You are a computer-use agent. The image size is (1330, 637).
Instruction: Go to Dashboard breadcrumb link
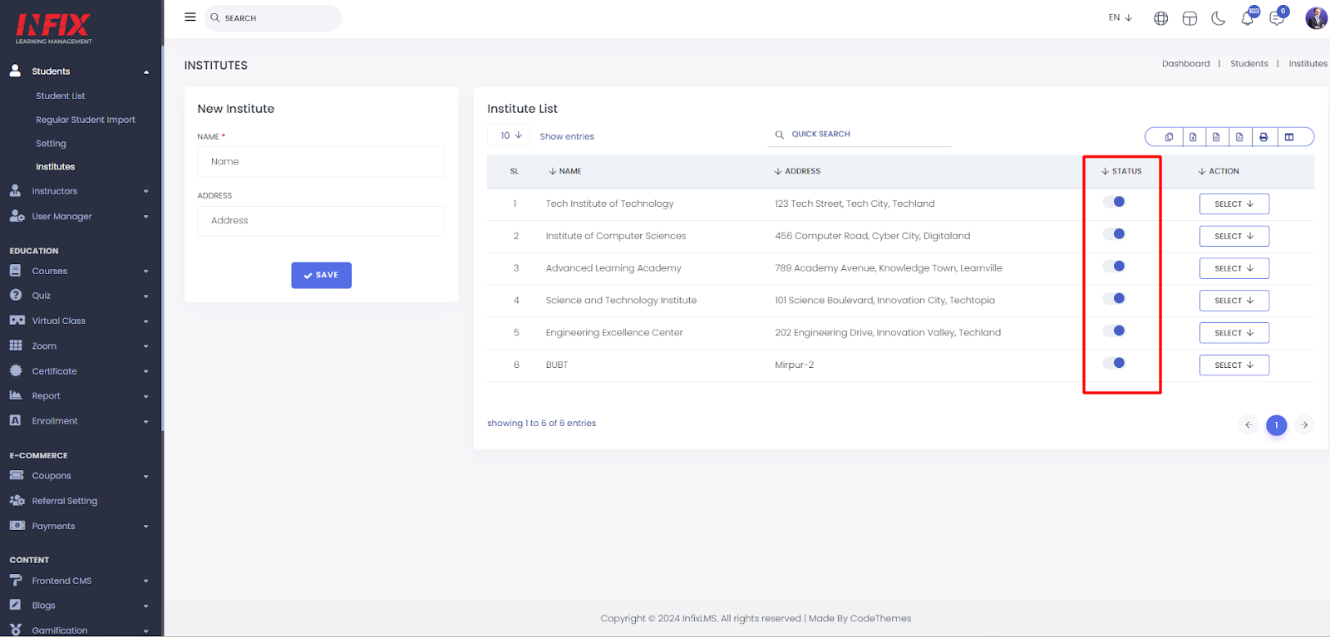pyautogui.click(x=1185, y=64)
